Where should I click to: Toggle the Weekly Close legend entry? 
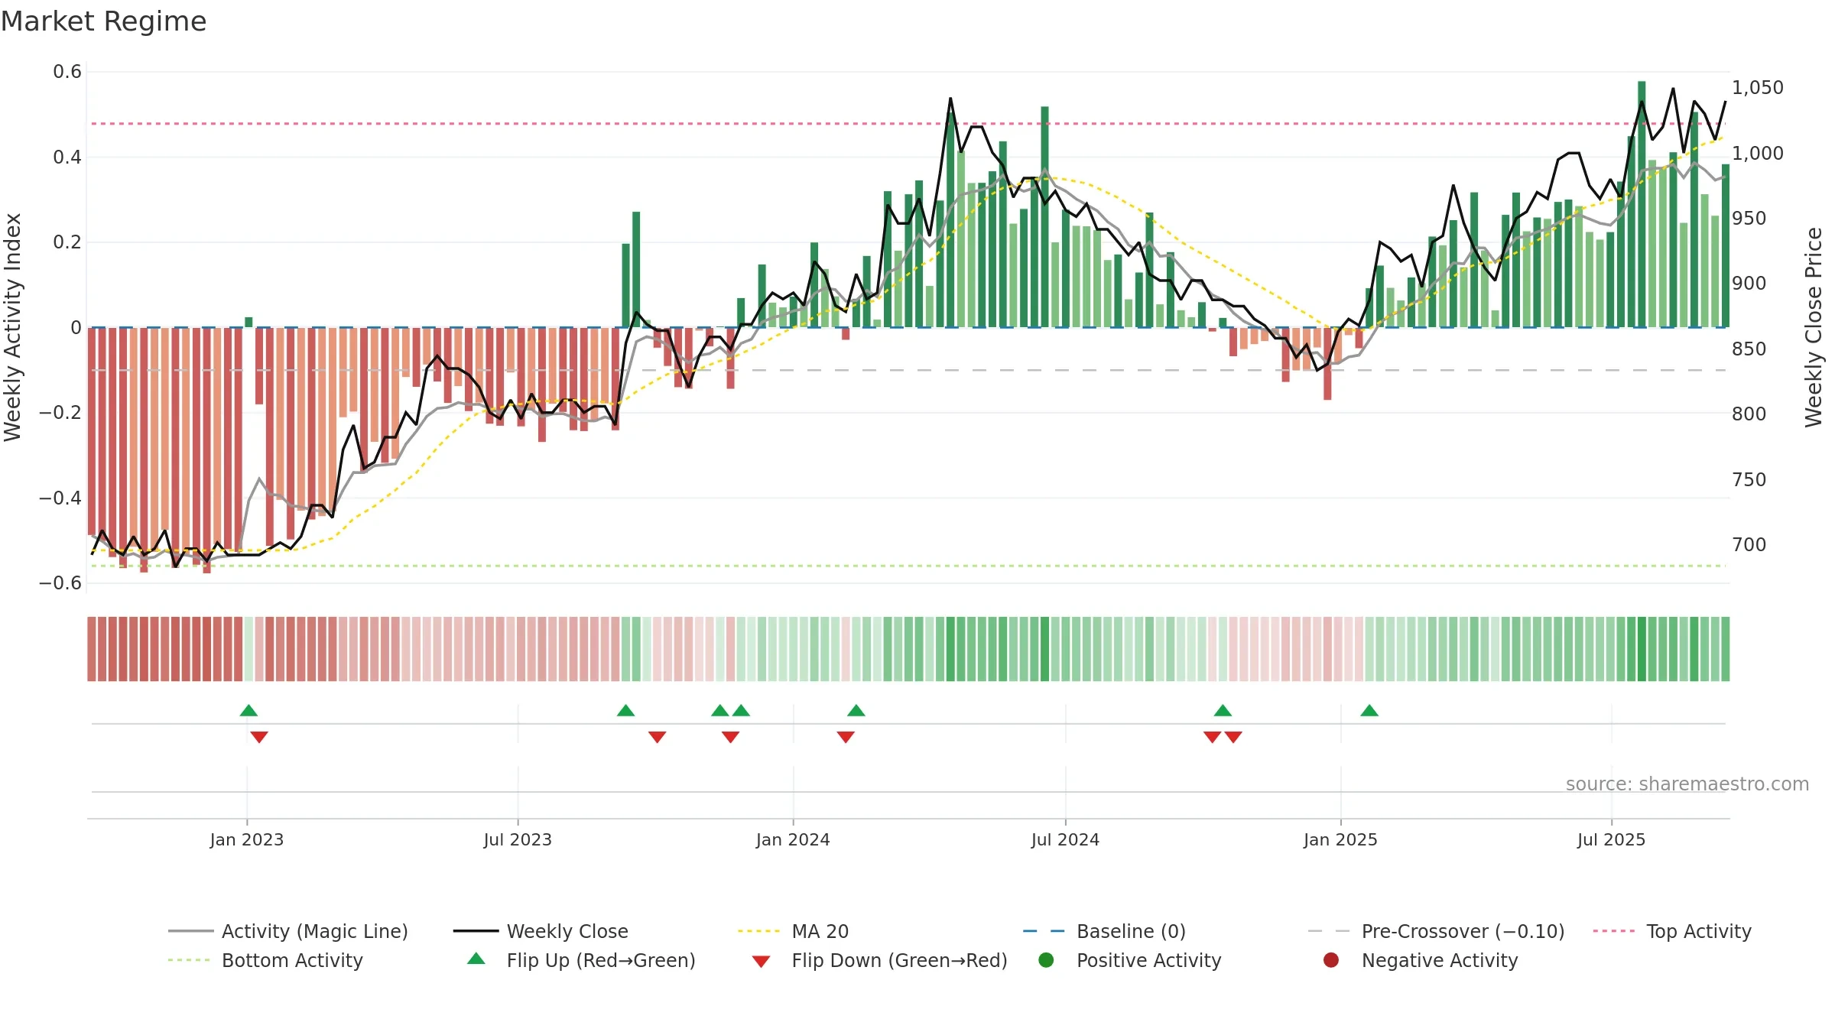(541, 931)
